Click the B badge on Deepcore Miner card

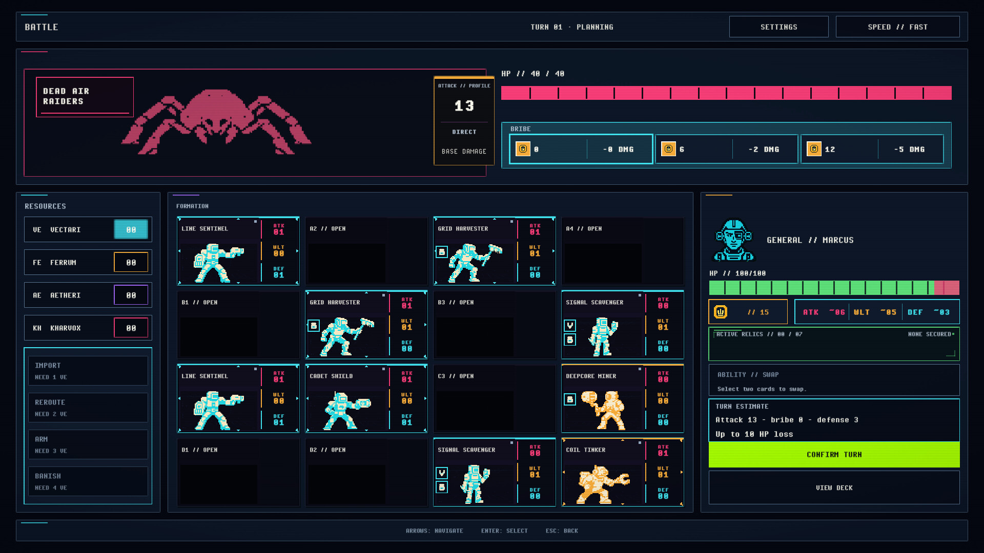point(570,399)
